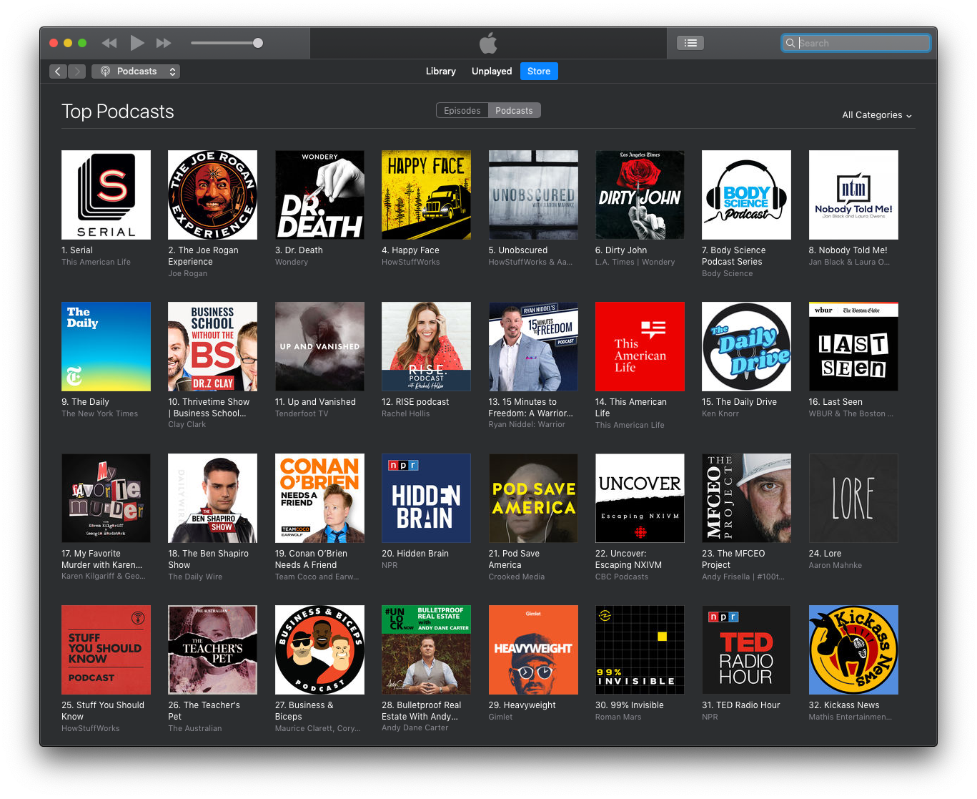The width and height of the screenshot is (977, 799).
Task: Click the '6. Dirty John' title link
Action: pyautogui.click(x=621, y=250)
